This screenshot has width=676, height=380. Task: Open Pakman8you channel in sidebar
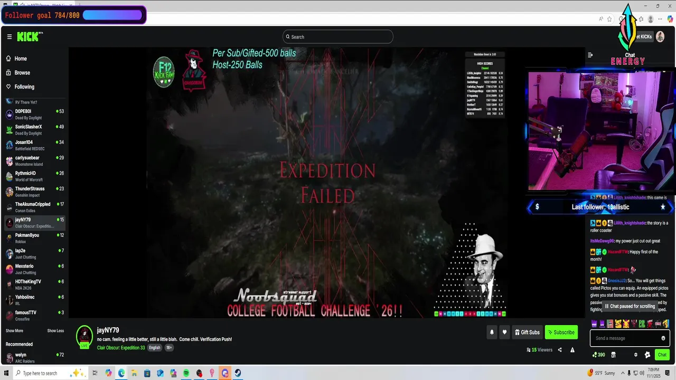34,238
